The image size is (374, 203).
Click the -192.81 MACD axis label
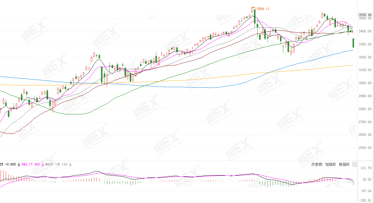coord(365,200)
